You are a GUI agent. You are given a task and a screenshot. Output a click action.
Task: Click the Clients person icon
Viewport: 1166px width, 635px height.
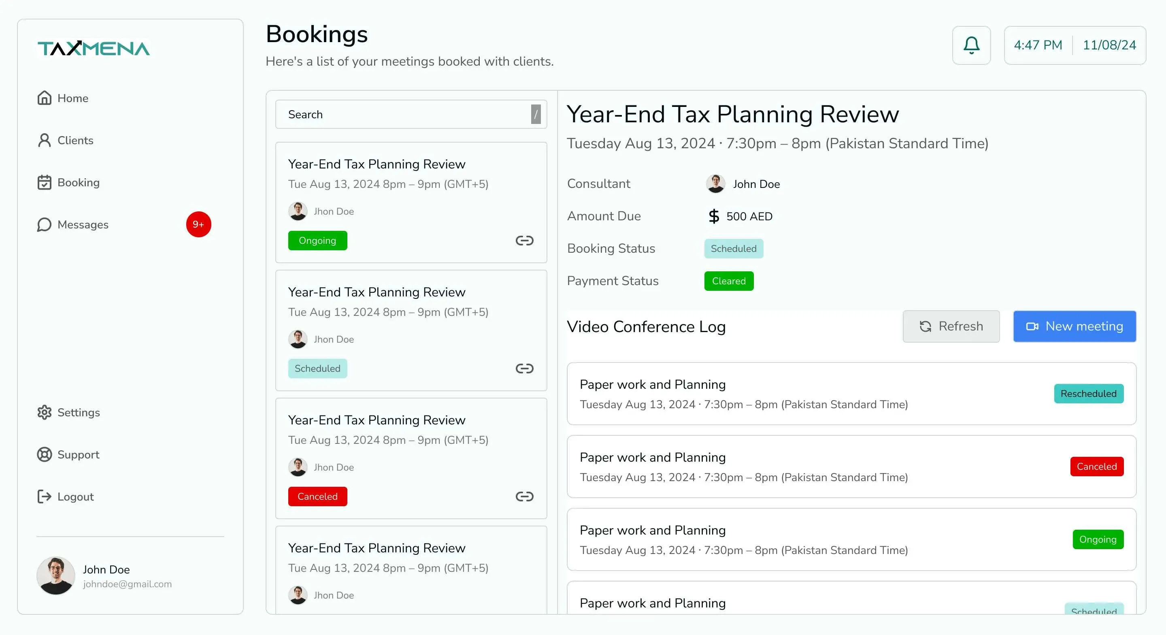(x=45, y=140)
